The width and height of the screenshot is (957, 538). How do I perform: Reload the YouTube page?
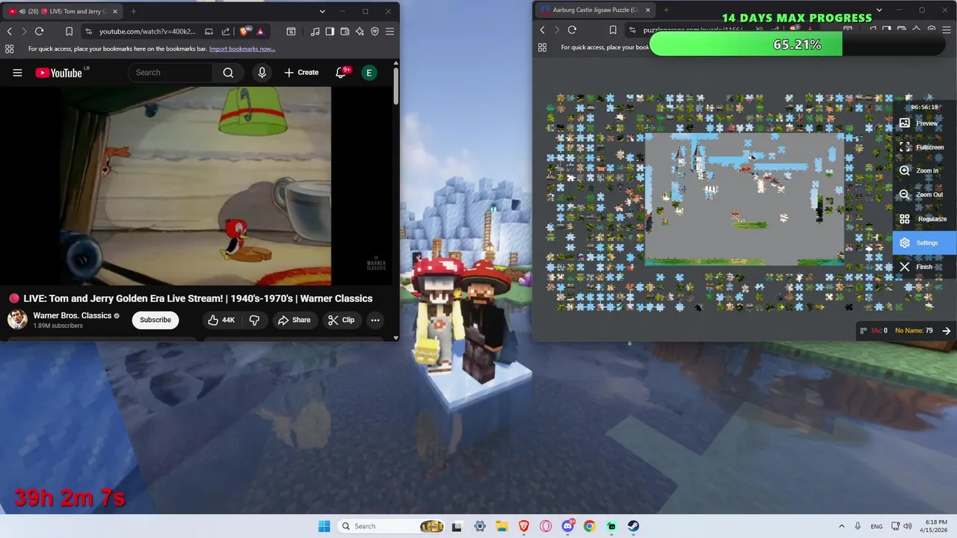click(39, 31)
